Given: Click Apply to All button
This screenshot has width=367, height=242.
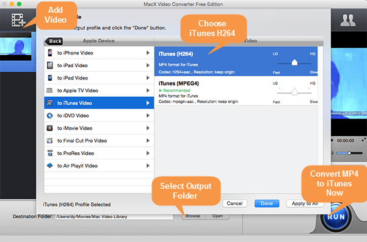Looking at the screenshot, I should 305,204.
